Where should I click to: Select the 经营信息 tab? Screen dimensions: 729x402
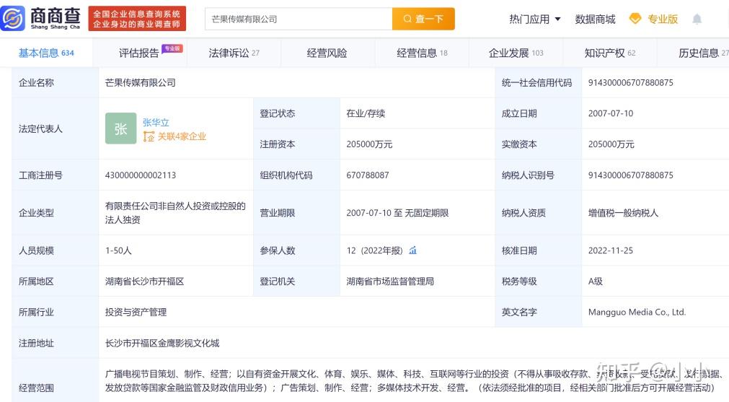pyautogui.click(x=422, y=53)
